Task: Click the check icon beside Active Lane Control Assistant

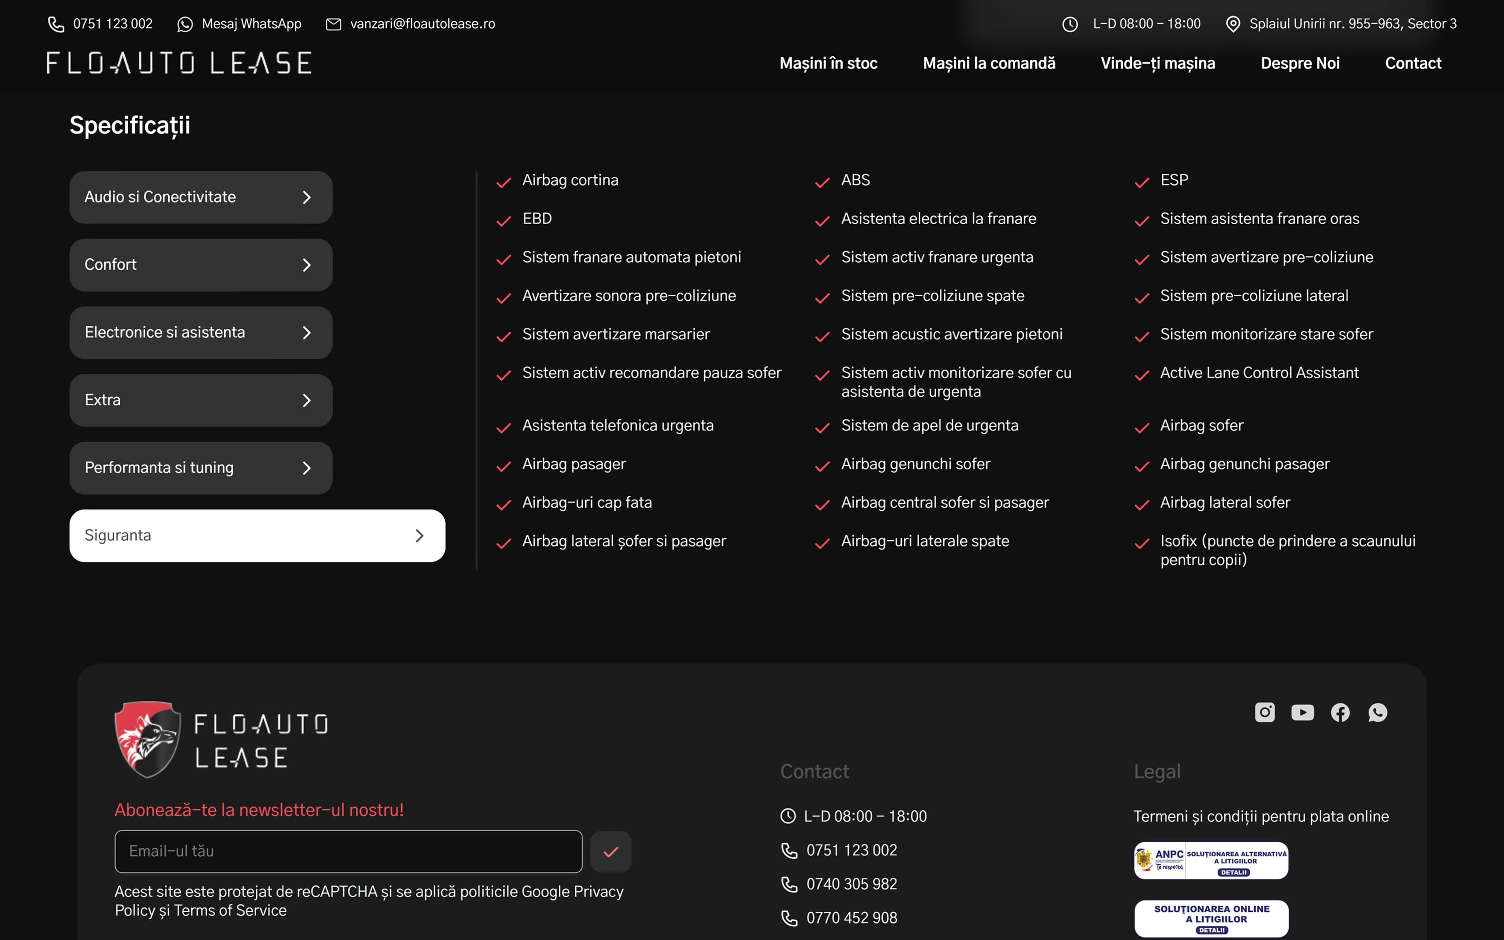Action: pos(1142,375)
